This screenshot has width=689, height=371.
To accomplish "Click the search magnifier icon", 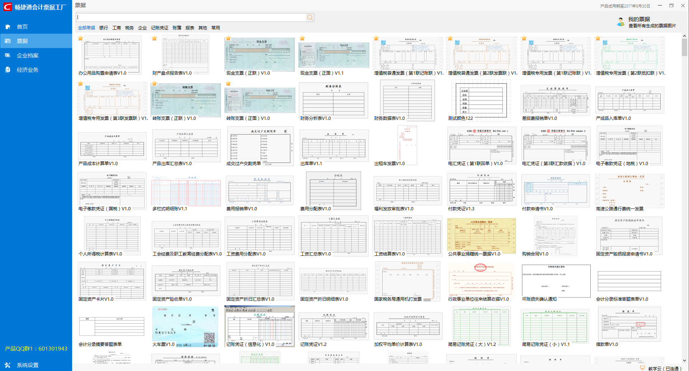I will coord(310,18).
